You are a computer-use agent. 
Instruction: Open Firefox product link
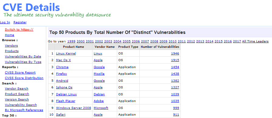61,74
